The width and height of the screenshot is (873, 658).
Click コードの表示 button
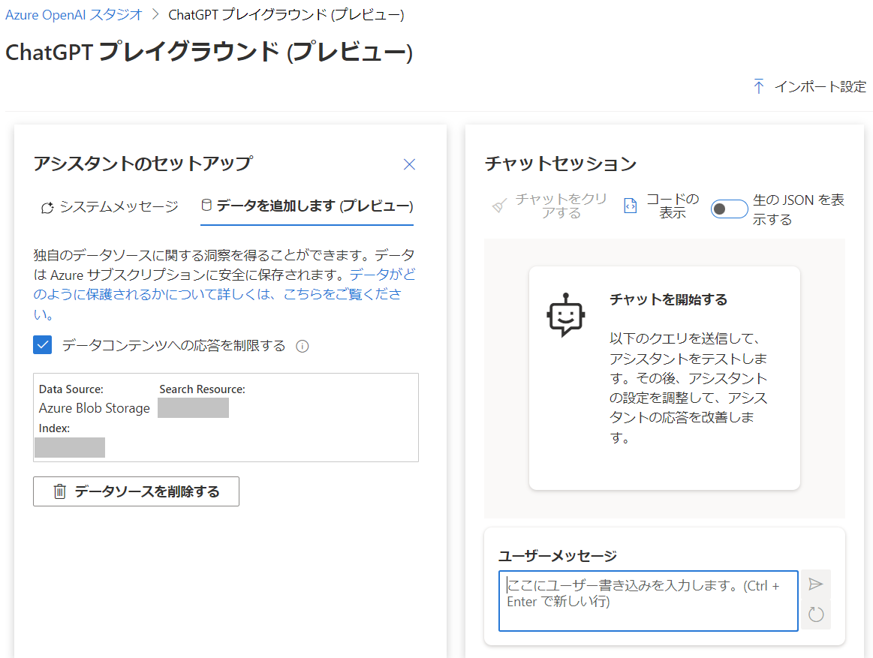661,206
